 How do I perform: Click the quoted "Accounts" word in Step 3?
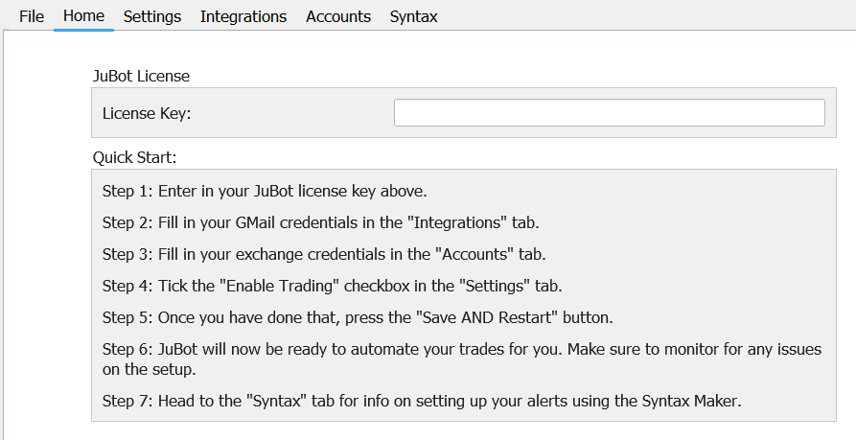(x=474, y=254)
